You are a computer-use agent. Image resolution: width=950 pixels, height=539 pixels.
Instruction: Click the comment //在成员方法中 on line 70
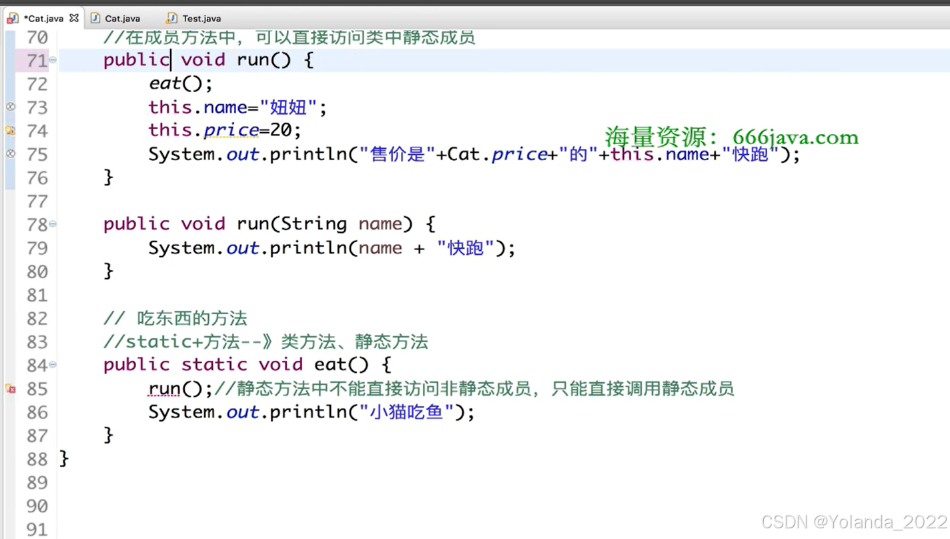[170, 37]
